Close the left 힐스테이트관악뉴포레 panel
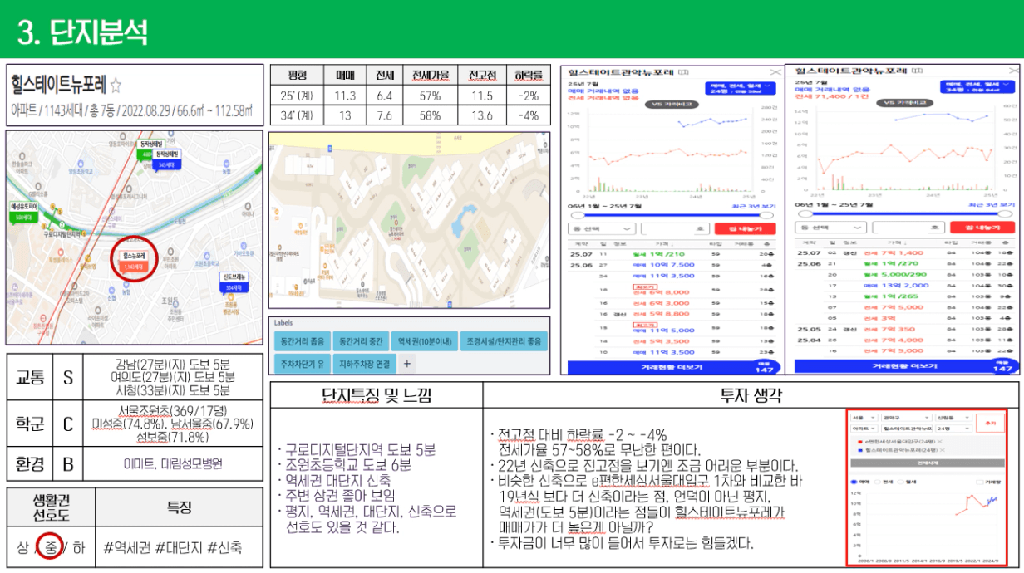Image resolution: width=1024 pixels, height=573 pixels. [x=775, y=72]
